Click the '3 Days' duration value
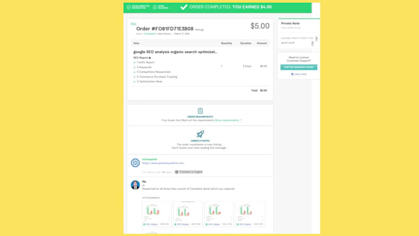 [x=247, y=67]
